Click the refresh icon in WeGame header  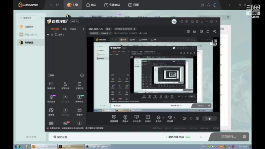pyautogui.click(x=57, y=5)
